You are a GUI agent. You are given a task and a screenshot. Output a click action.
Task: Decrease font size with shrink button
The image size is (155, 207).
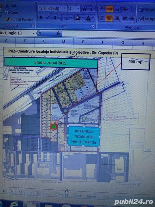pyautogui.click(x=91, y=9)
